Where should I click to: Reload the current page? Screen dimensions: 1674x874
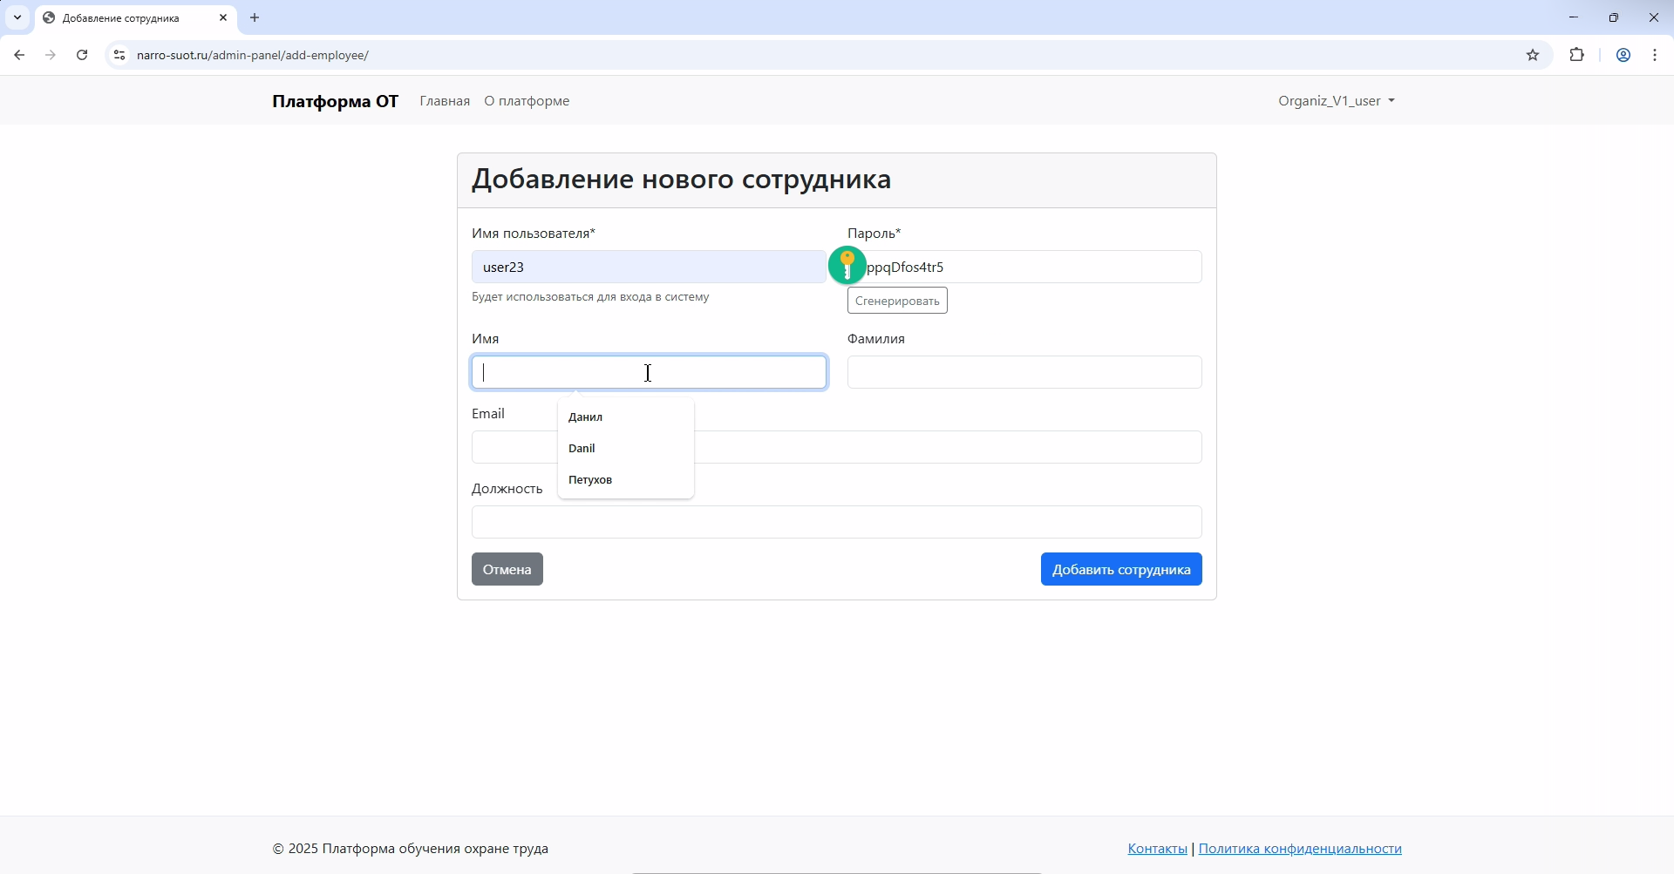pos(81,54)
